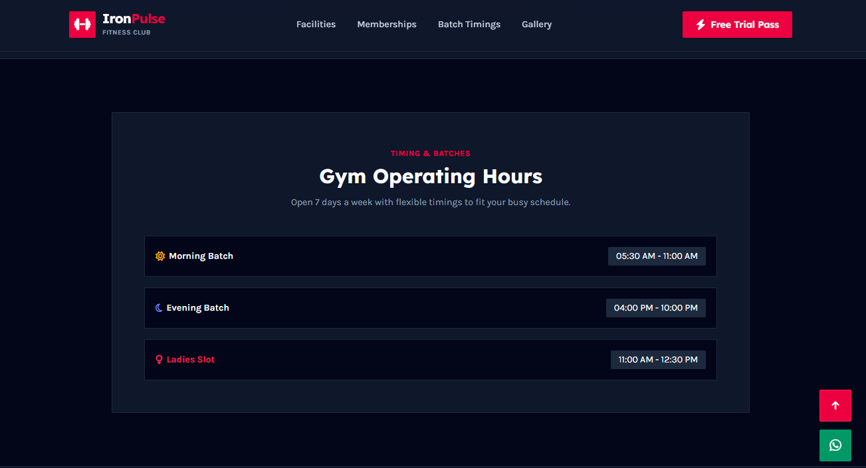Click the moon icon beside Evening Batch
866x468 pixels.
[159, 308]
